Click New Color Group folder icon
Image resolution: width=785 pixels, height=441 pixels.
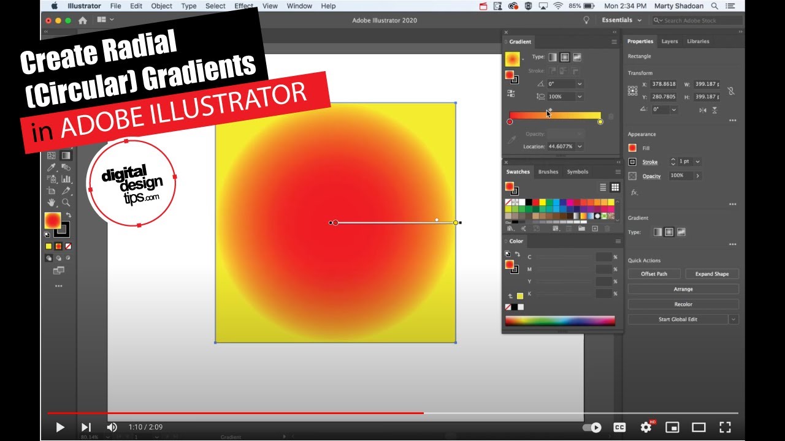click(581, 228)
